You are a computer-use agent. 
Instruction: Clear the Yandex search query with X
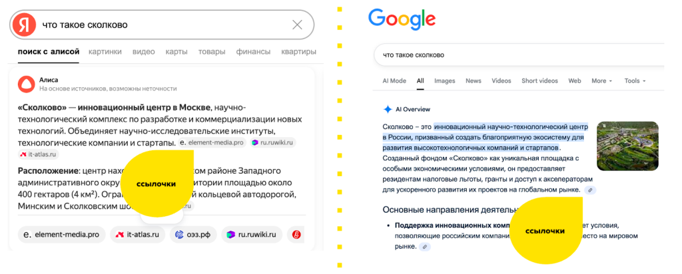[x=297, y=25]
